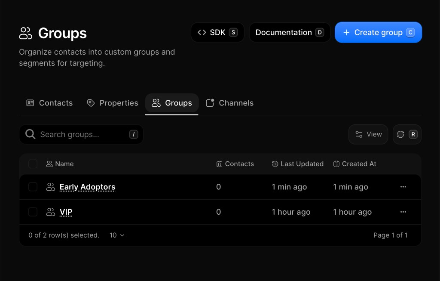
Task: Open SDK code snippet button
Action: tap(217, 32)
